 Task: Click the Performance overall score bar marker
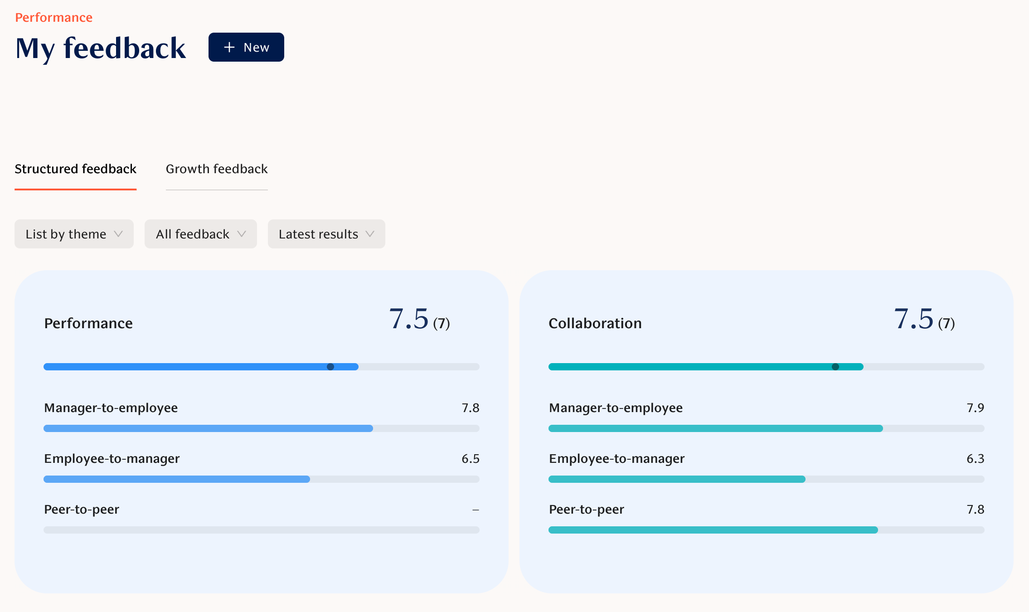click(330, 367)
